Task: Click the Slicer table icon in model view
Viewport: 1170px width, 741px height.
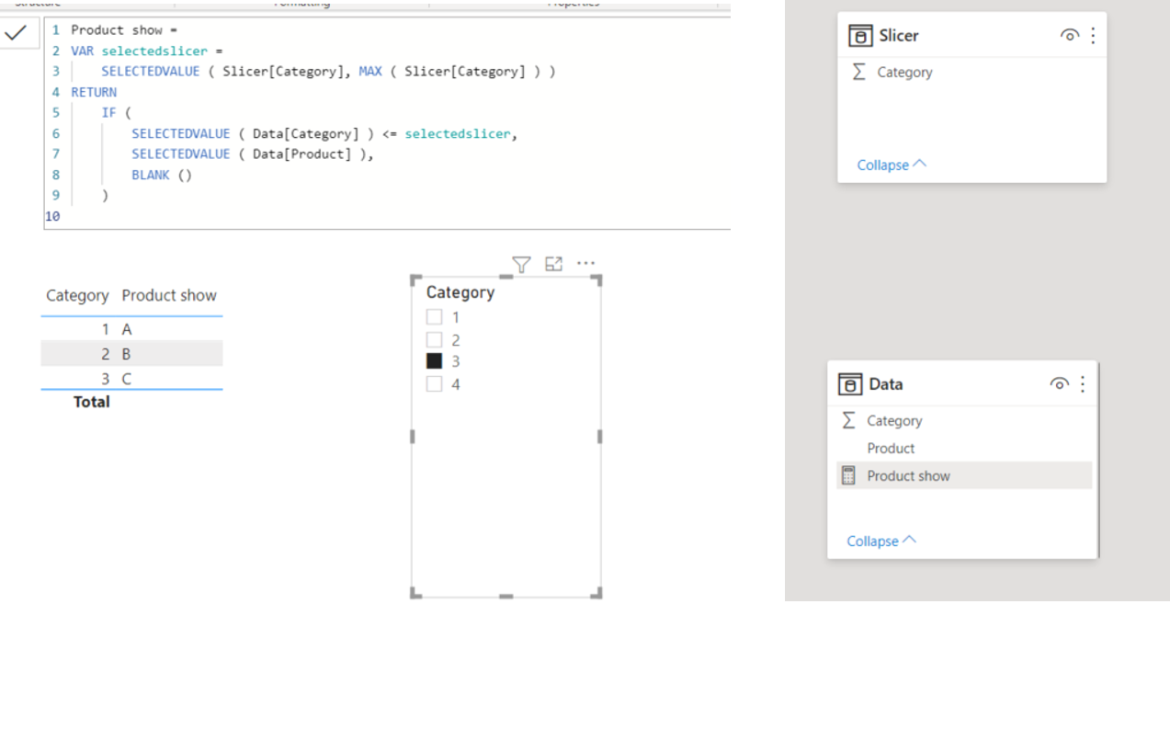Action: [860, 36]
